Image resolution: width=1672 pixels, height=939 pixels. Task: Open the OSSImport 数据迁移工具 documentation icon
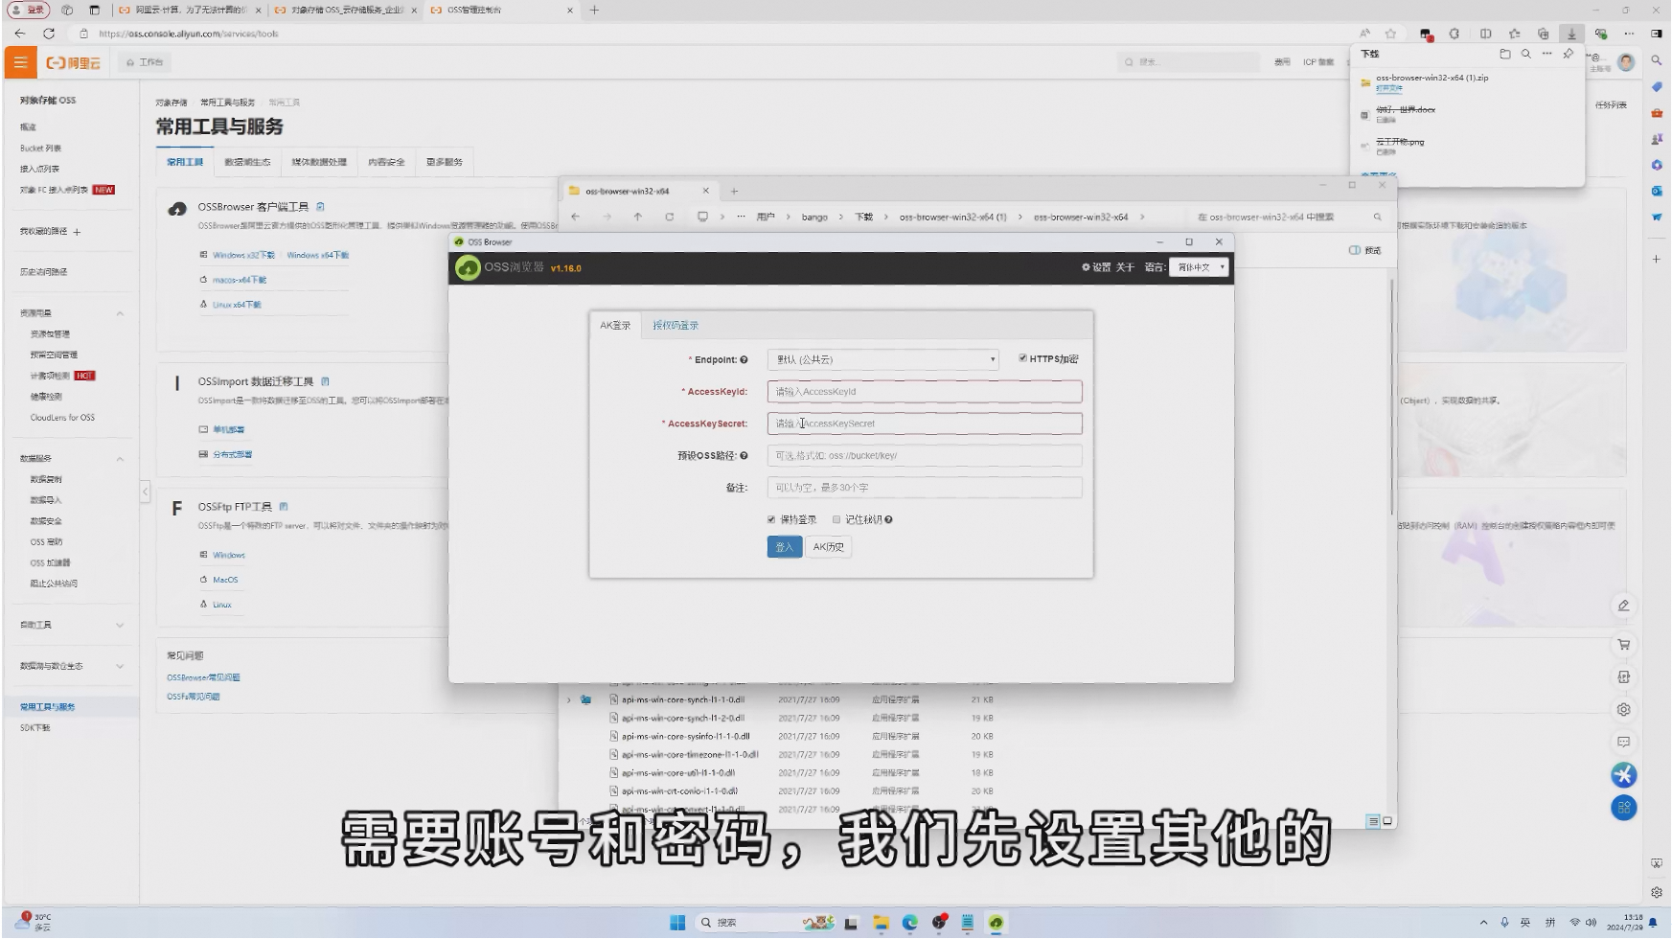[x=326, y=381]
